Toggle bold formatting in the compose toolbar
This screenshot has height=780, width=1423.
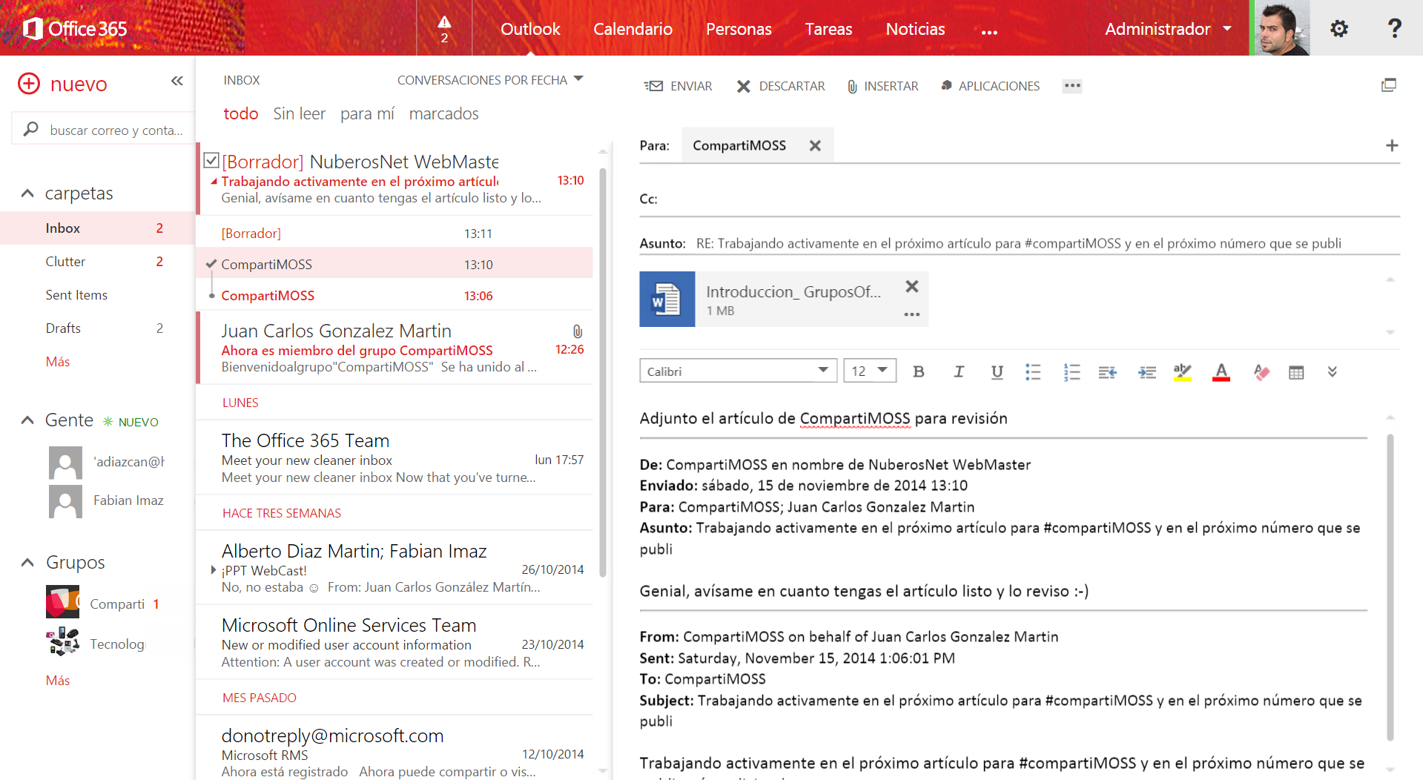coord(919,371)
